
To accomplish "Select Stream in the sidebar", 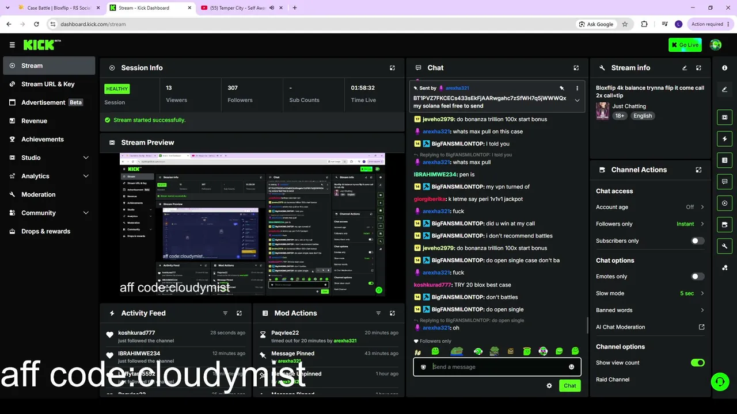I will tap(49, 66).
